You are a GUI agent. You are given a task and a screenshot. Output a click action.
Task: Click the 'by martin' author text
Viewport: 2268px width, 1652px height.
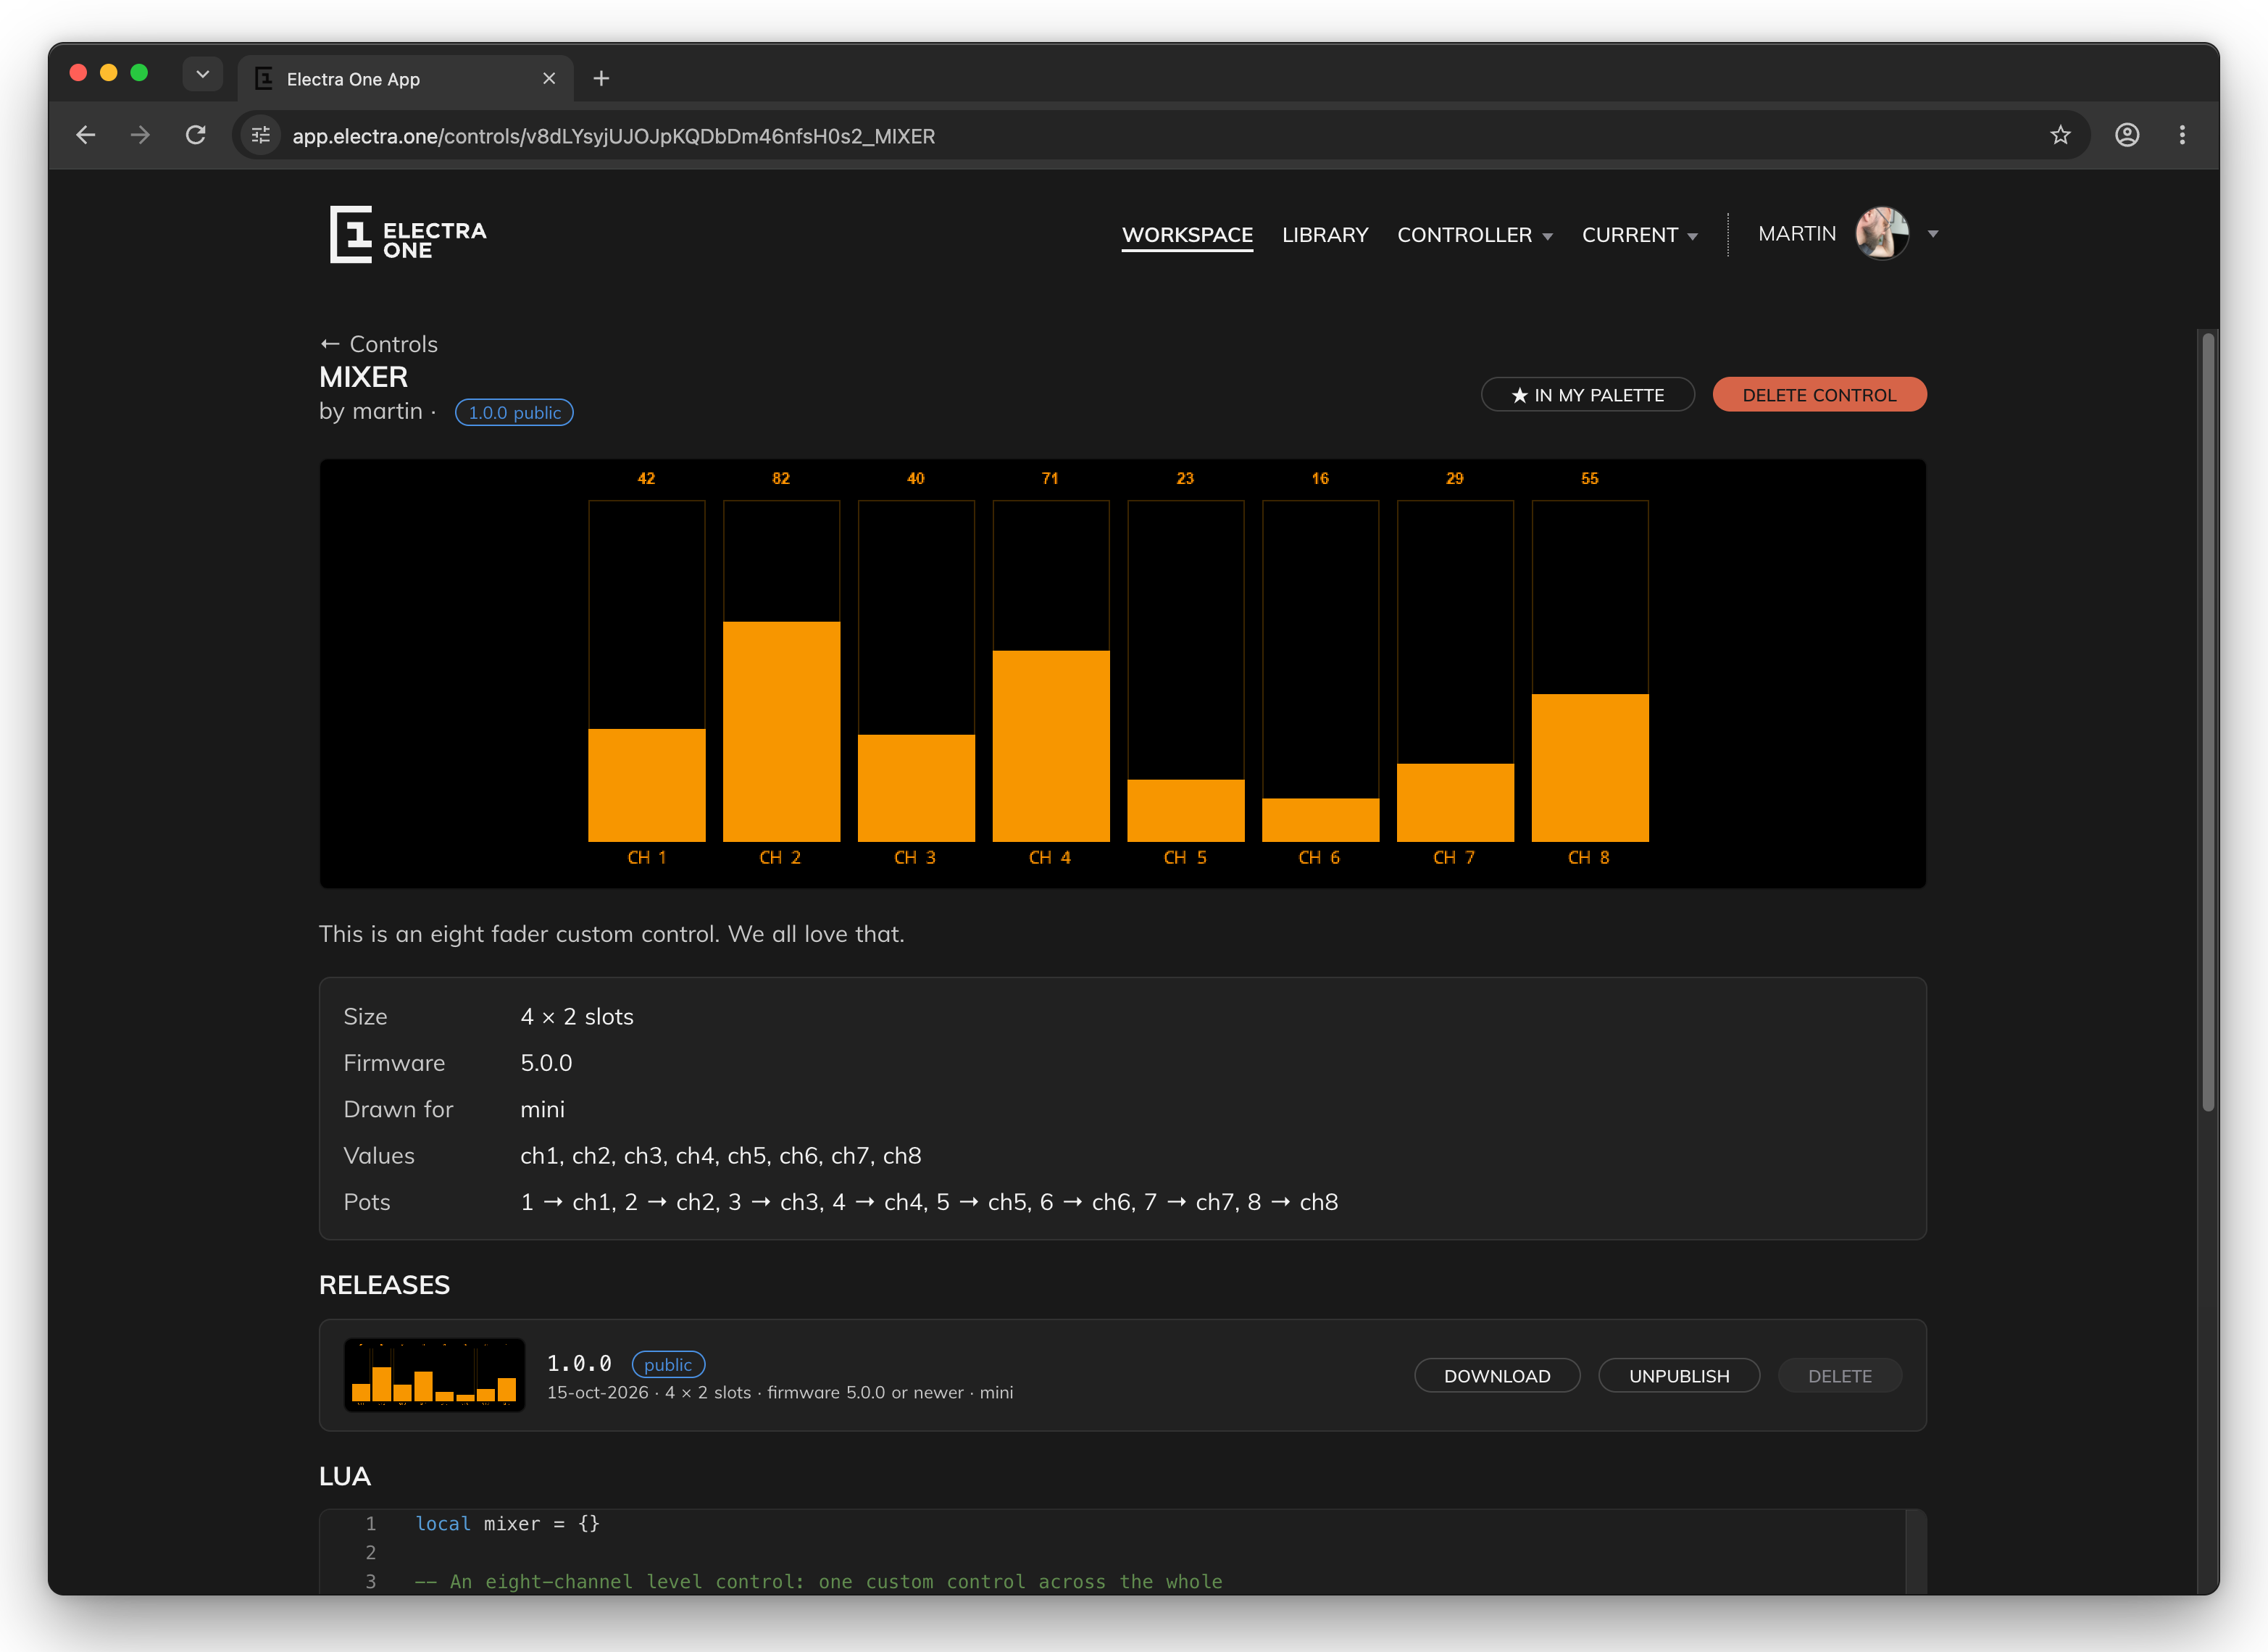tap(371, 411)
